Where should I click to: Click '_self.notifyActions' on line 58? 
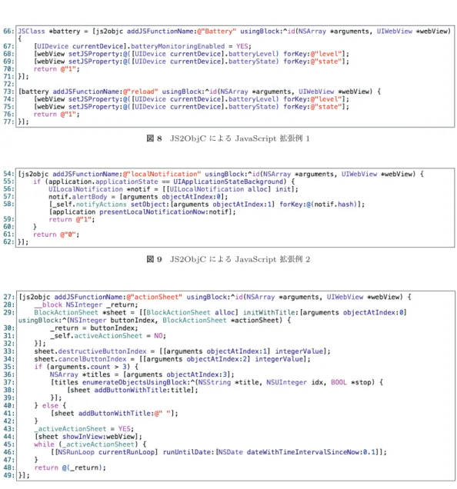88,205
